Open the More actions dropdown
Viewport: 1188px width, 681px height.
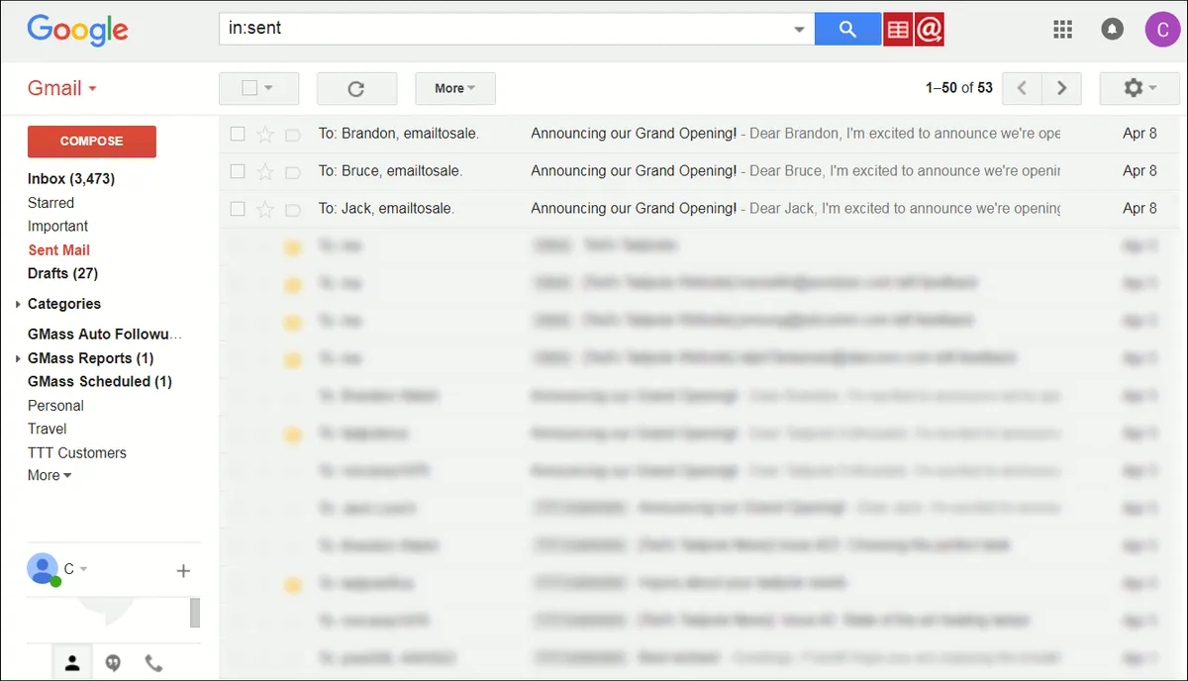pos(455,88)
